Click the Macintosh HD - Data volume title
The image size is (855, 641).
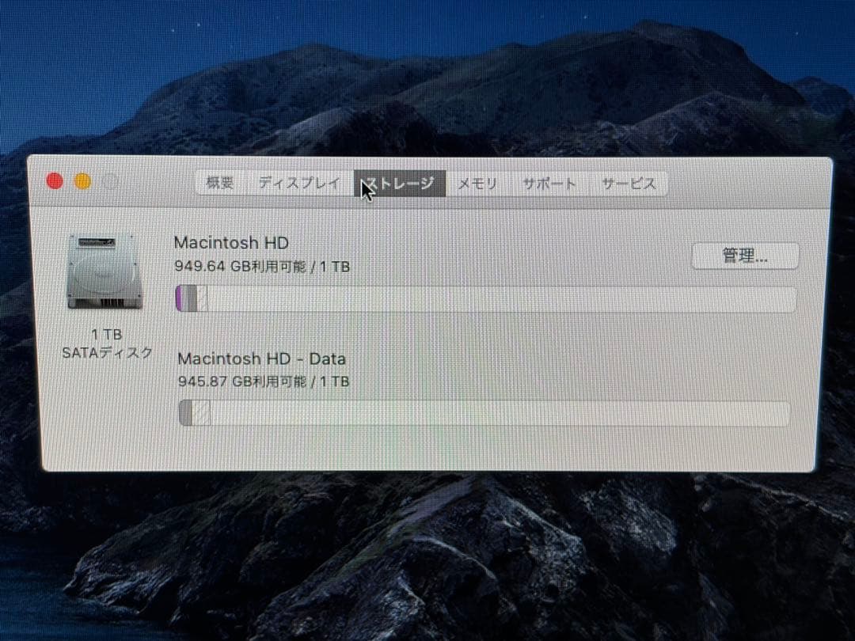262,358
